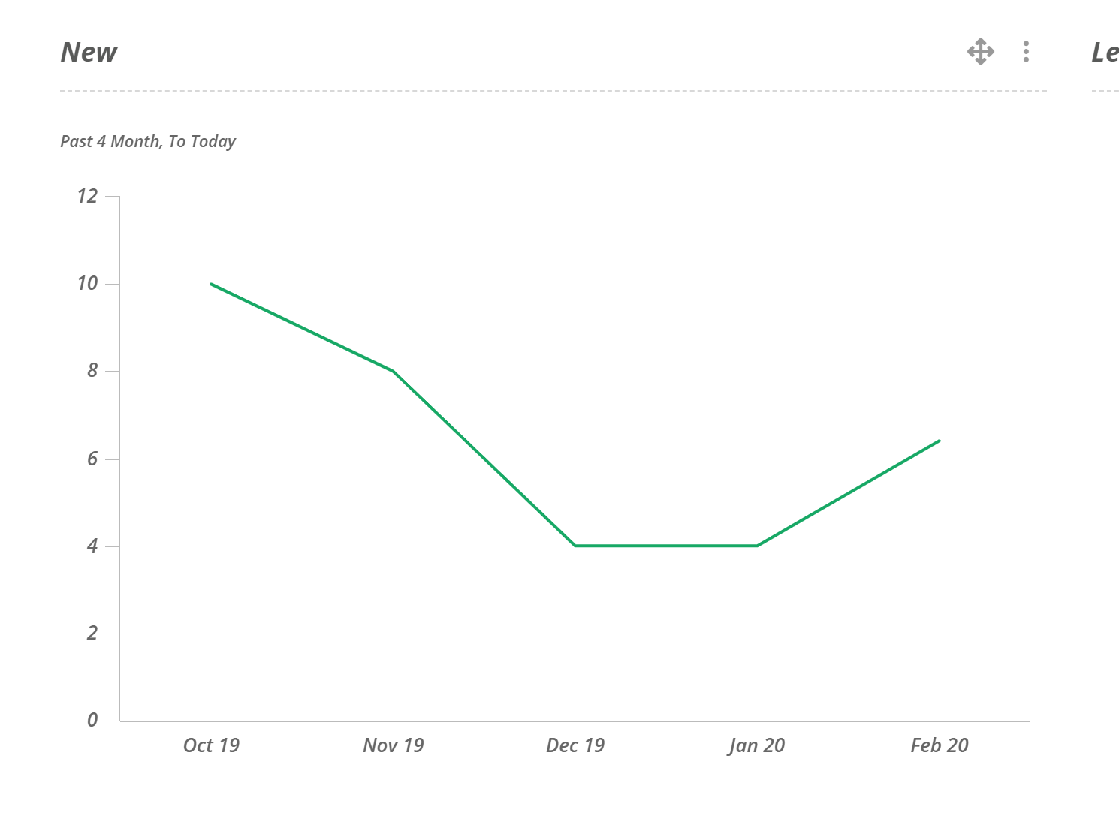The width and height of the screenshot is (1119, 828).
Task: Click the 0 y-axis tick label
Action: pyautogui.click(x=92, y=721)
